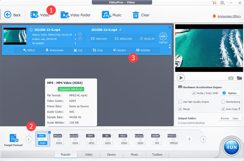The width and height of the screenshot is (244, 161).
Task: Move the video item up
Action: tap(170, 45)
